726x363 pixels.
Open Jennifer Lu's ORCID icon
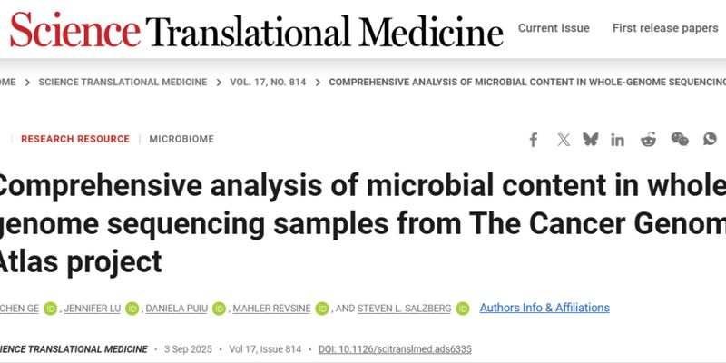[132, 308]
